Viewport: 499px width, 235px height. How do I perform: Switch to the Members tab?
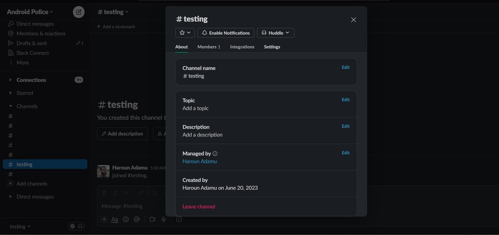tap(208, 47)
